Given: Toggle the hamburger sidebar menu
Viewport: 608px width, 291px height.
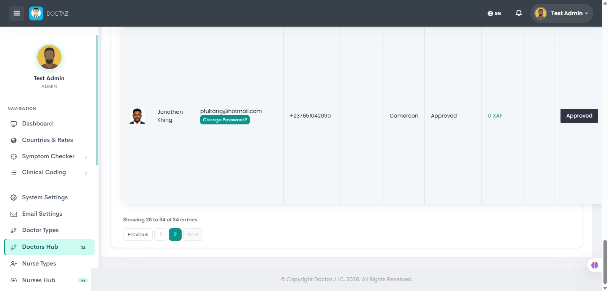Looking at the screenshot, I should coord(17,13).
